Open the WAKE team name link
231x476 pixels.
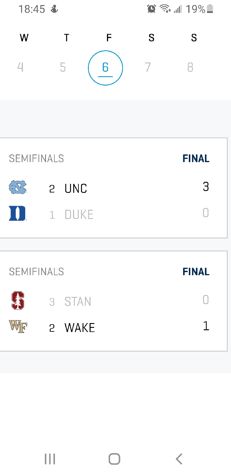pyautogui.click(x=80, y=328)
